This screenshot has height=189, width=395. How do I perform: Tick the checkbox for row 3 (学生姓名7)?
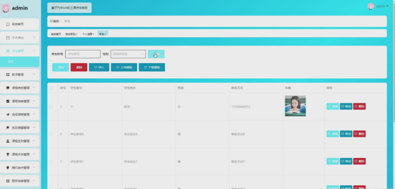click(x=51, y=162)
